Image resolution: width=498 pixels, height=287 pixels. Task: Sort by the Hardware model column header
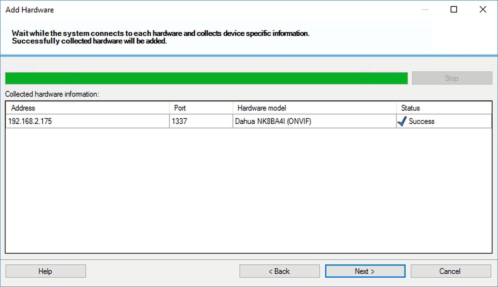pos(314,108)
